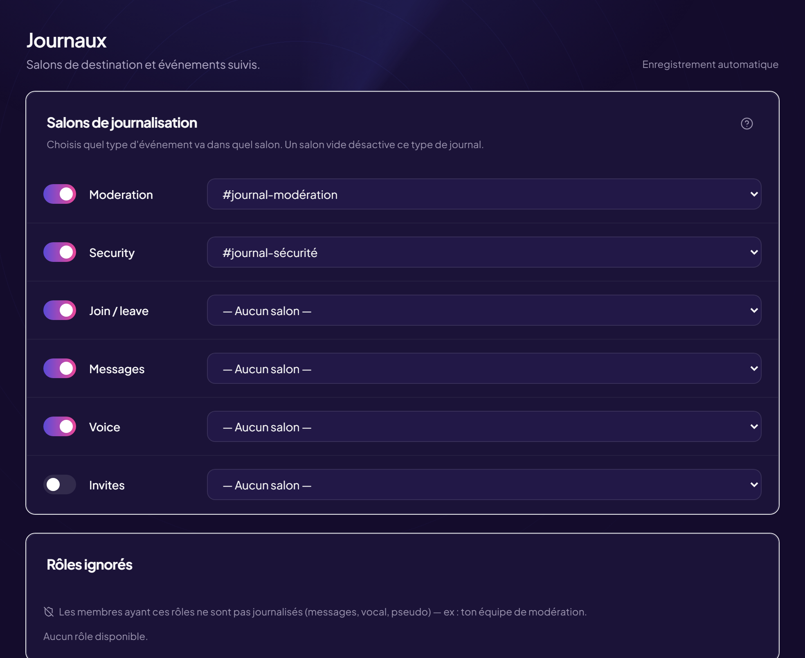Image resolution: width=805 pixels, height=658 pixels.
Task: Toggle the Join / leave switch
Action: click(x=60, y=310)
